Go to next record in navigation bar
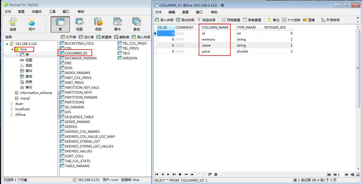Screen dimensions: 362x184 pos(168,174)
